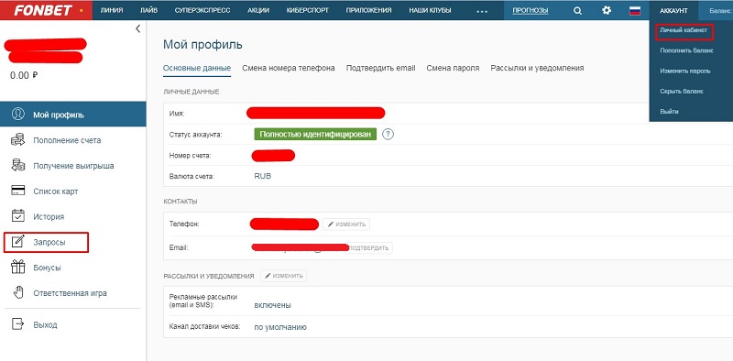The image size is (733, 361).
Task: Switch to the Рассылки и уведомления tab
Action: coord(537,68)
